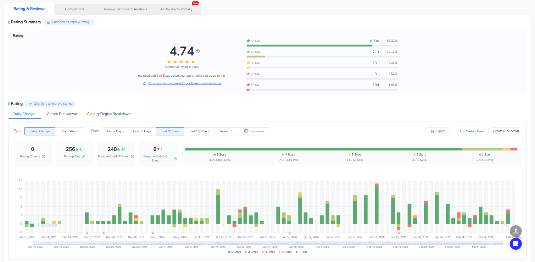The height and width of the screenshot is (262, 535).
Task: Toggle the 5 Stars legend series
Action: coord(234,252)
